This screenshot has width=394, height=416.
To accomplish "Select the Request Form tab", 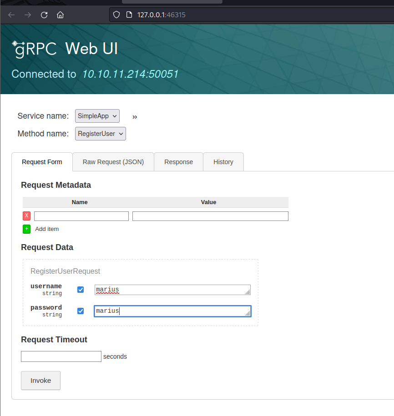I will tap(42, 162).
